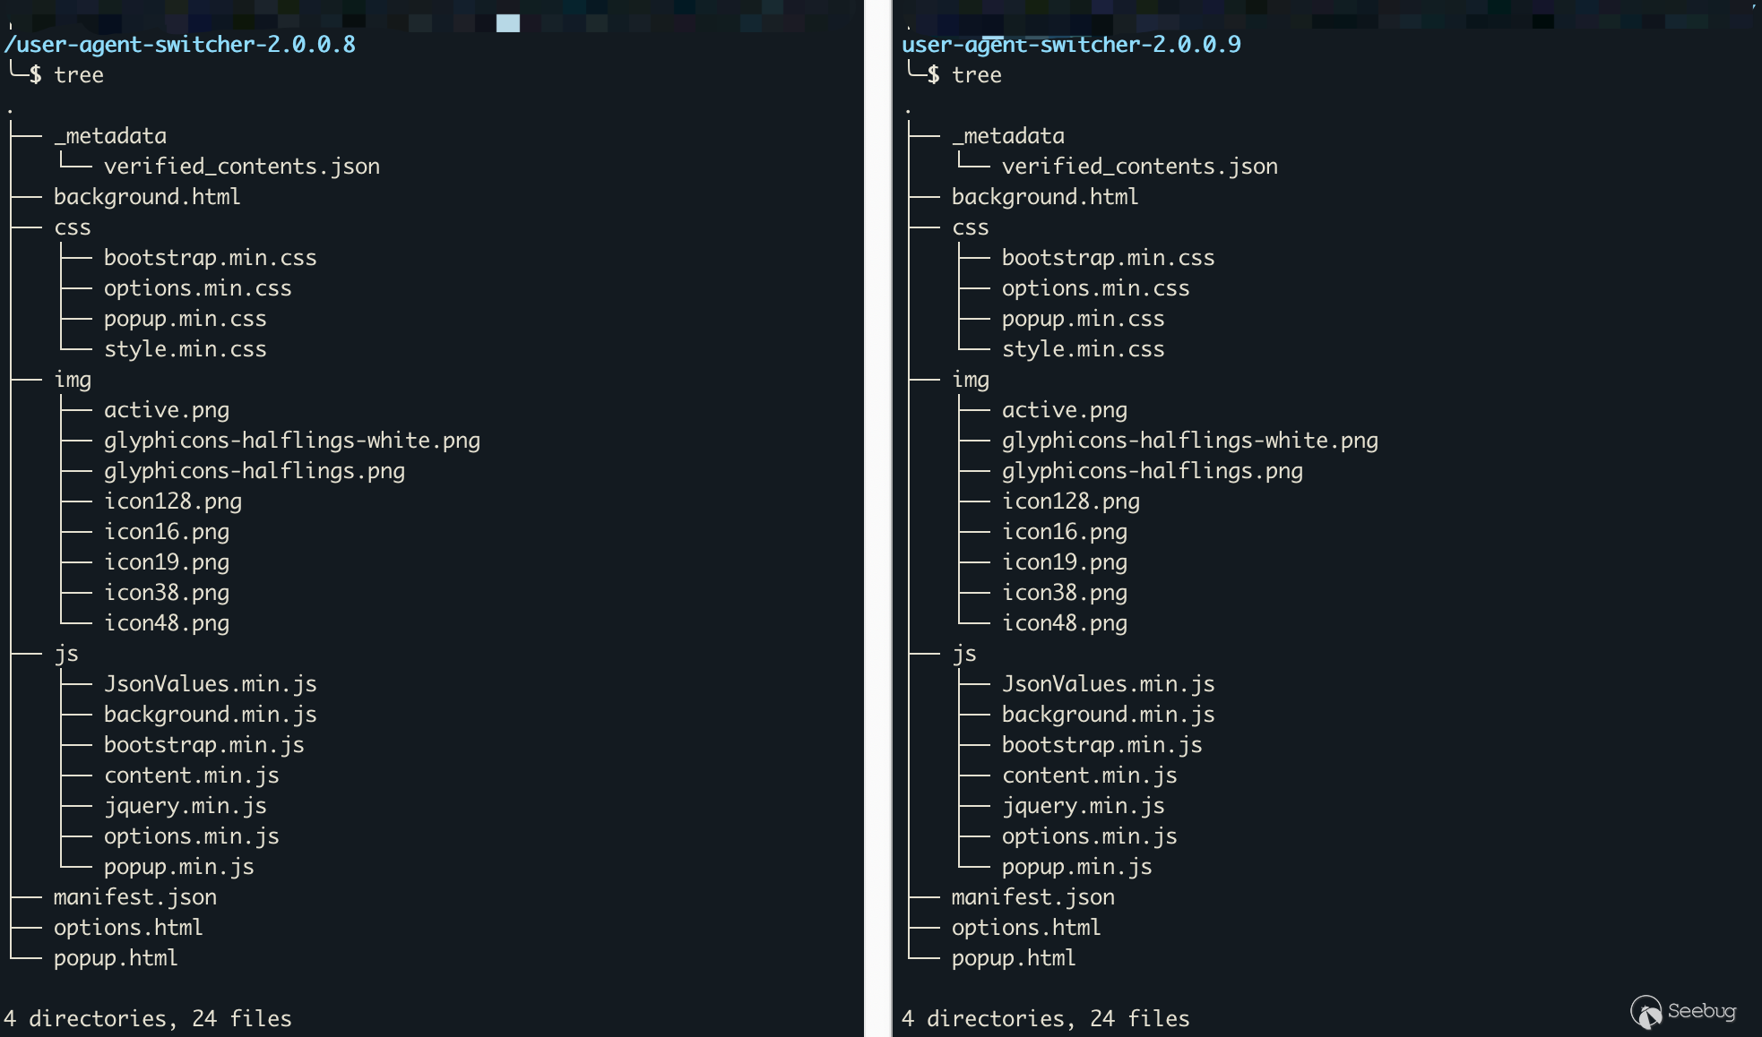Click the Seebug logo watermark
The height and width of the screenshot is (1037, 1762).
(1682, 1012)
